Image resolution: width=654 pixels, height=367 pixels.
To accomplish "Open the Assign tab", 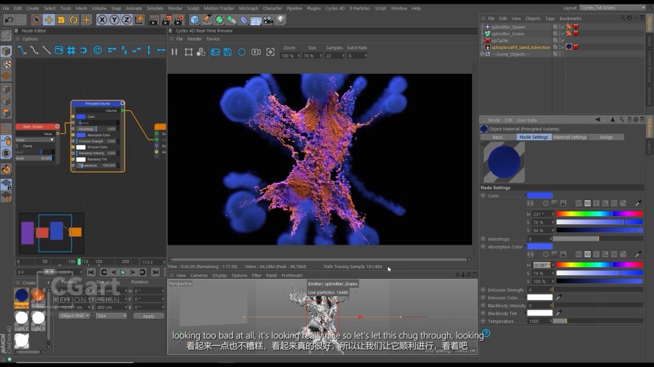I will click(x=606, y=137).
